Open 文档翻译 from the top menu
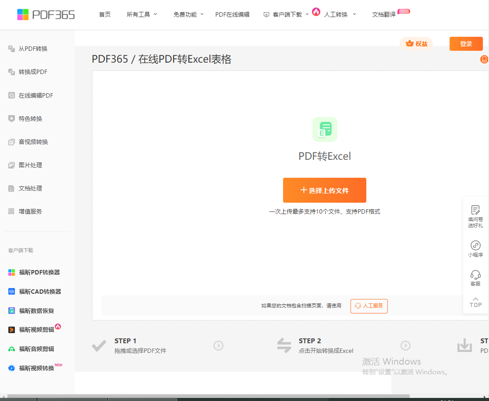This screenshot has width=489, height=401. pyautogui.click(x=384, y=14)
